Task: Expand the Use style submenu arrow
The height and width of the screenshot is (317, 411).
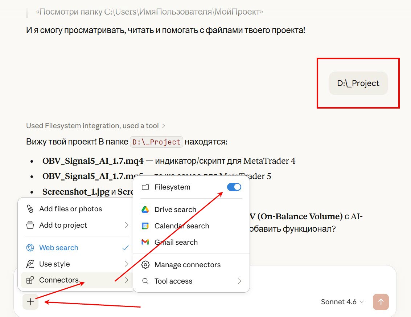Action: (x=126, y=264)
